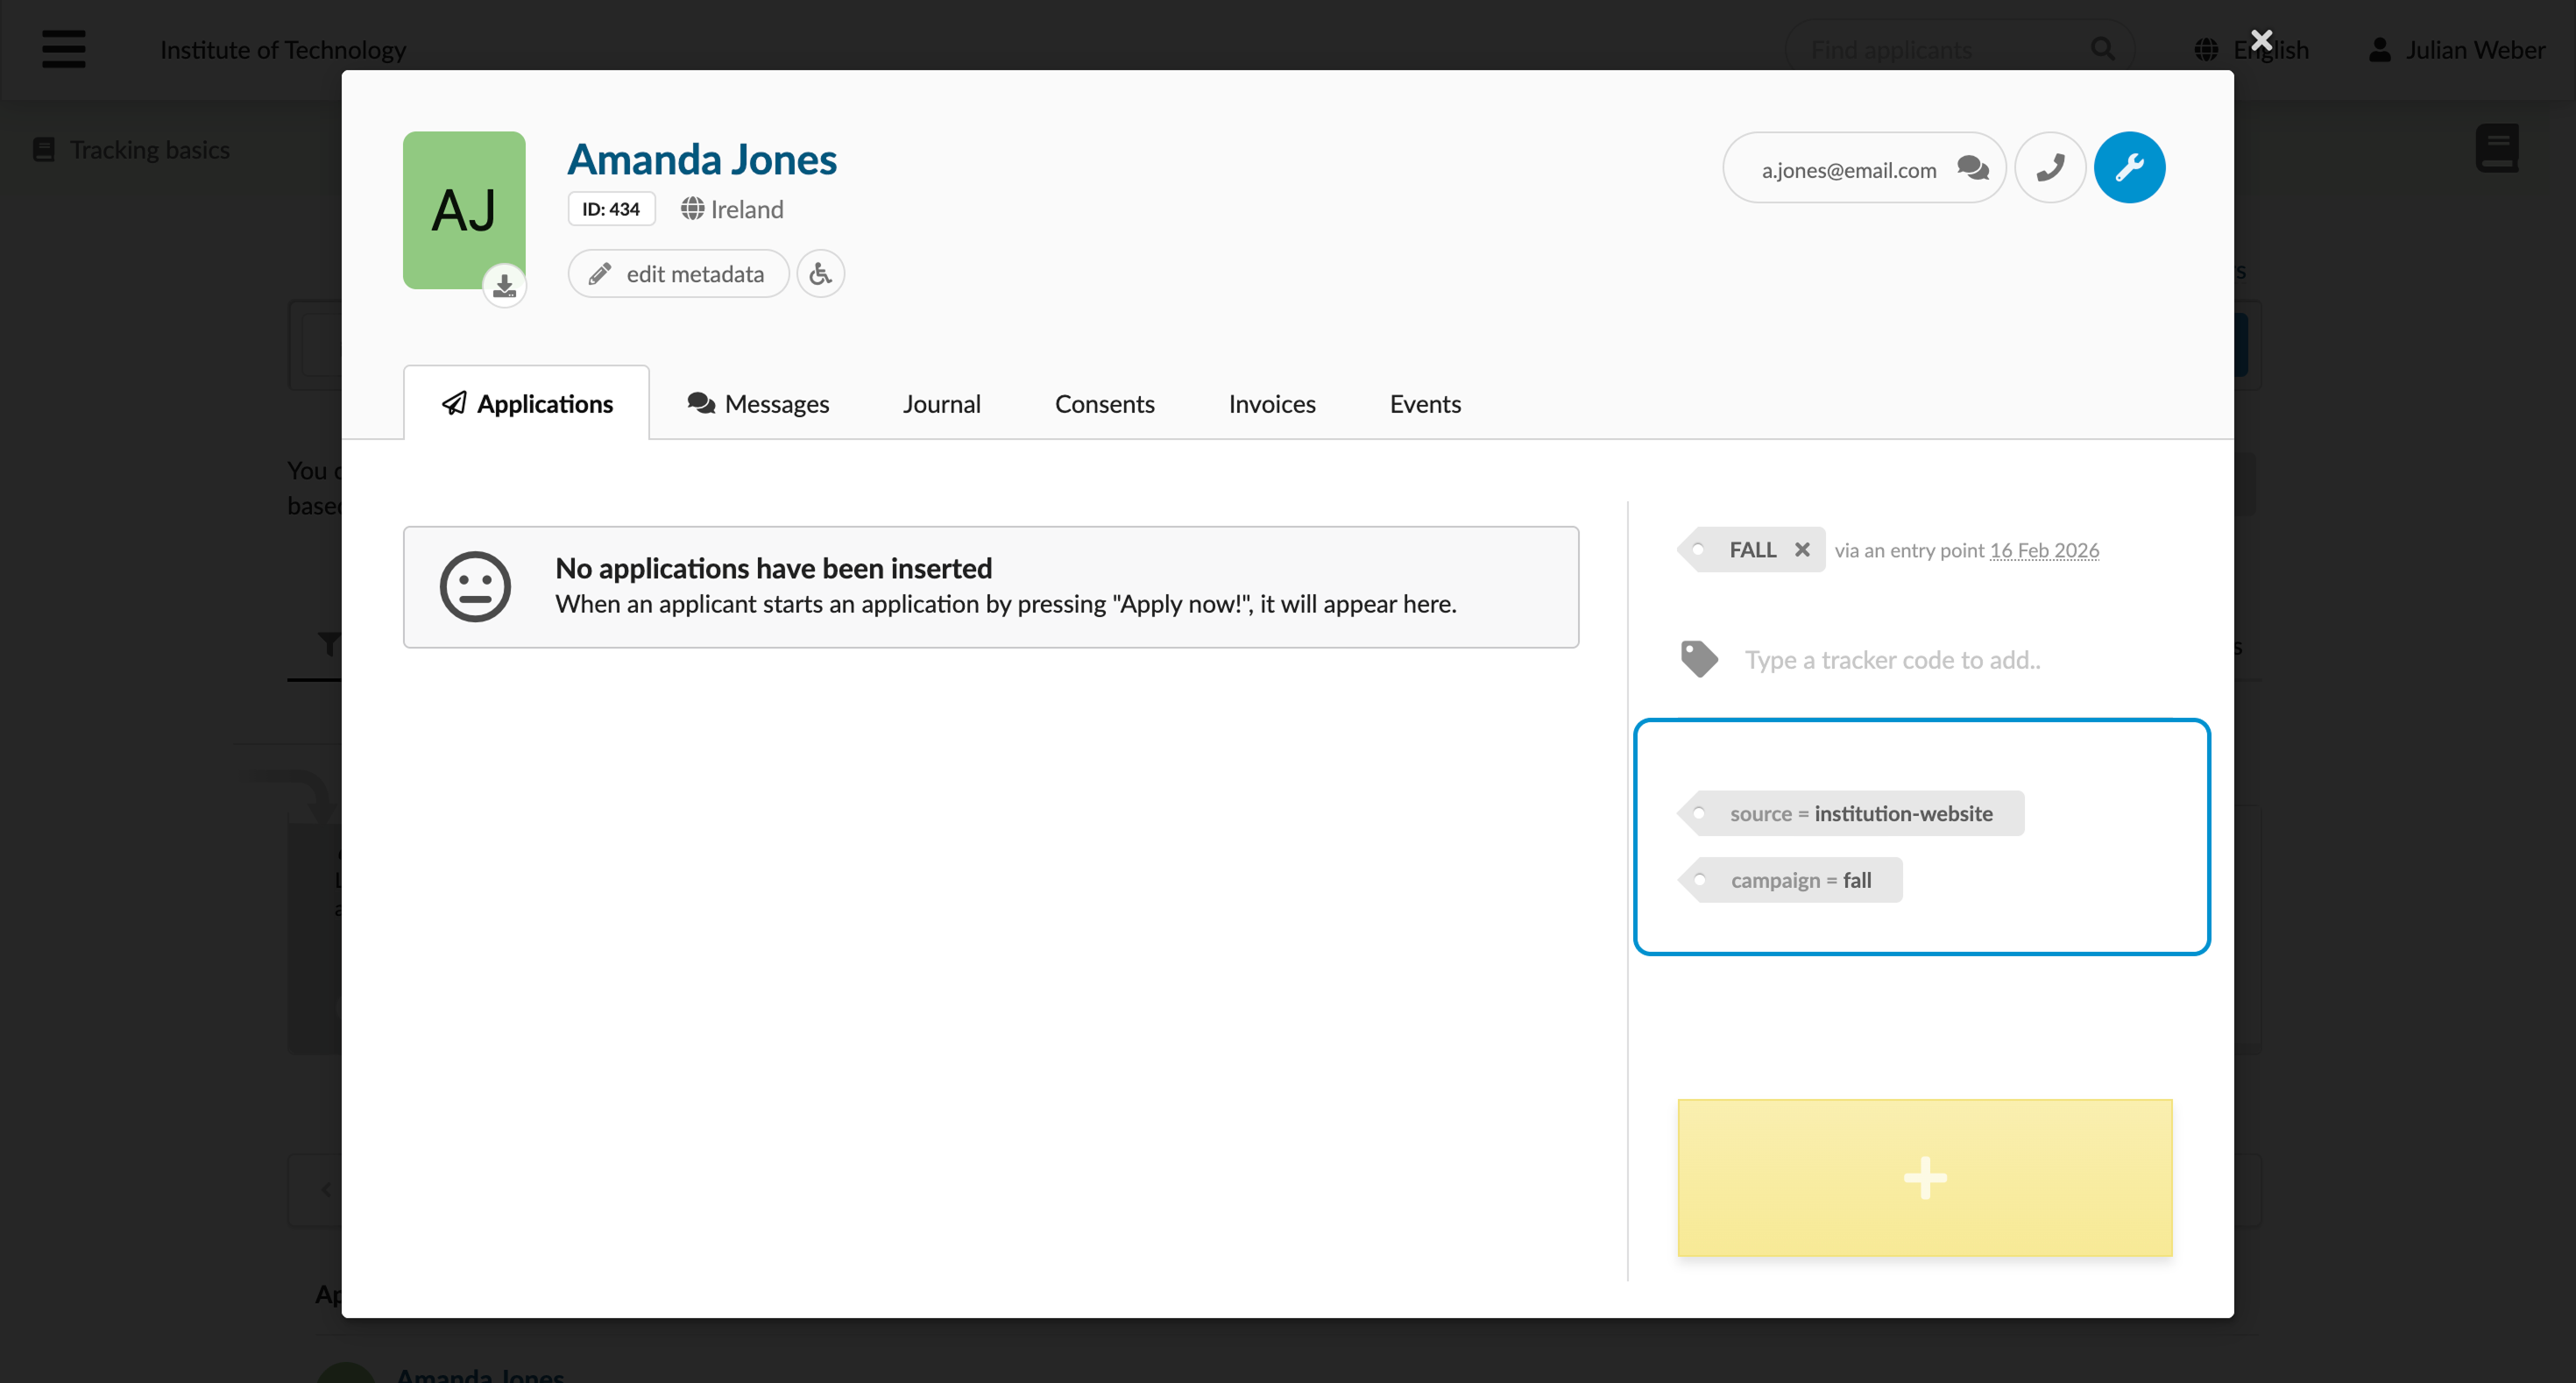Click the FALL tracker tag label
This screenshot has width=2576, height=1383.
point(1752,549)
